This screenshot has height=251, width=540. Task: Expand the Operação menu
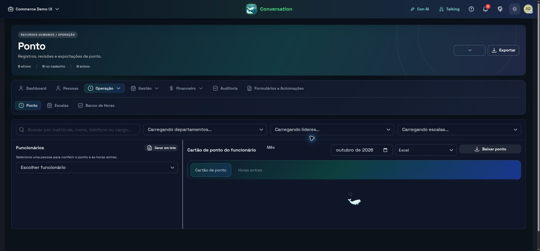click(x=104, y=88)
